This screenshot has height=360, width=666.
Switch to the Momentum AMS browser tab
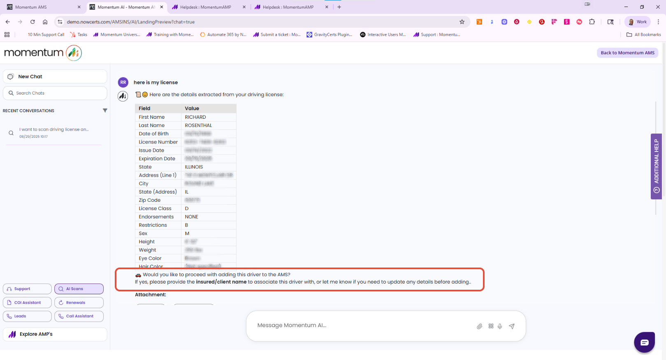tap(41, 7)
